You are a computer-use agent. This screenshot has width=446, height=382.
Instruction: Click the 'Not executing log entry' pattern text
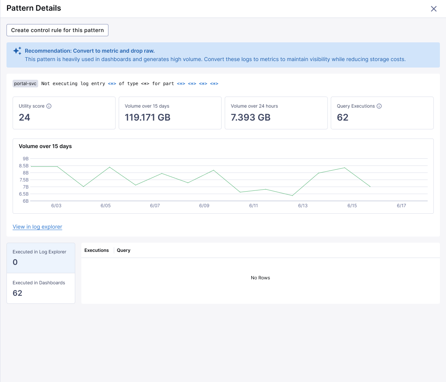(x=73, y=84)
